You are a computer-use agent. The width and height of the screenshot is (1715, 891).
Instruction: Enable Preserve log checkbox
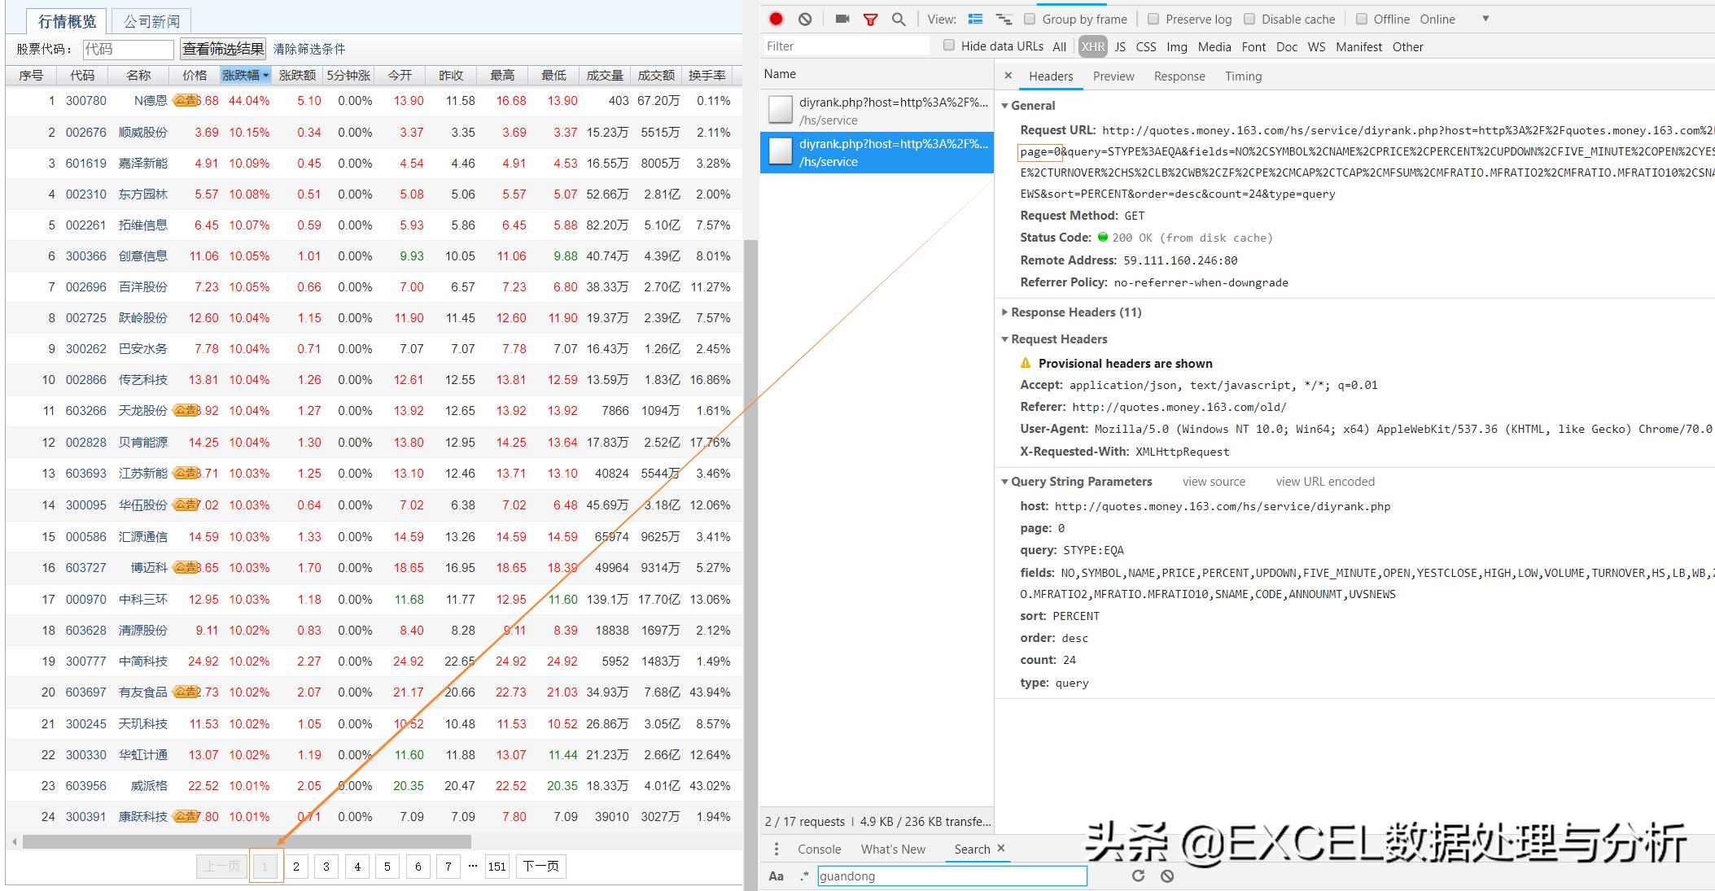pyautogui.click(x=1153, y=19)
